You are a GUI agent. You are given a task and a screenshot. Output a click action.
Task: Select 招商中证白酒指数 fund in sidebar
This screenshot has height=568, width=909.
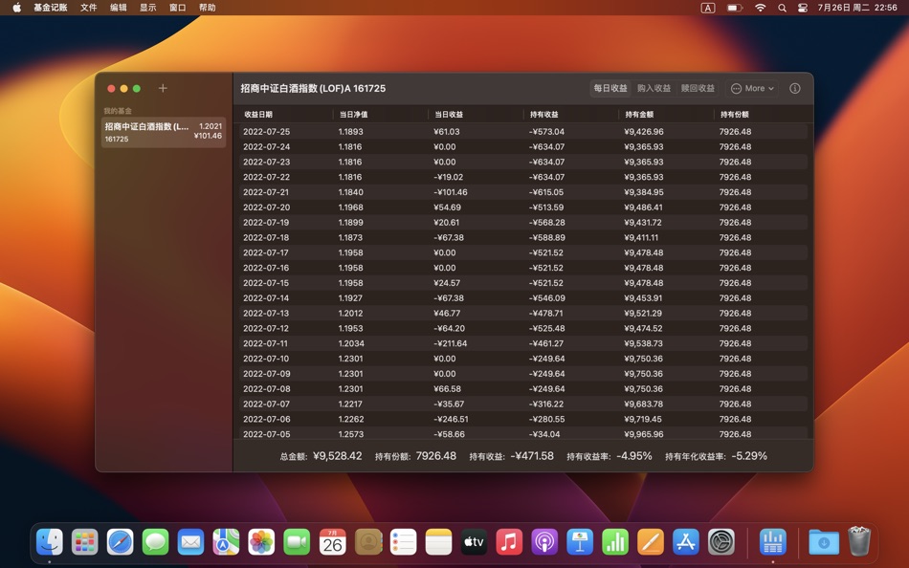[x=164, y=132]
